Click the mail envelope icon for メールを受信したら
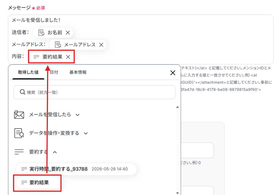 pos(19,115)
